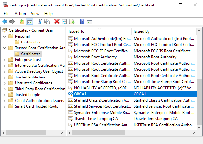Select Untrusted Certificates in the tree
This screenshot has width=203, height=144.
point(33,83)
